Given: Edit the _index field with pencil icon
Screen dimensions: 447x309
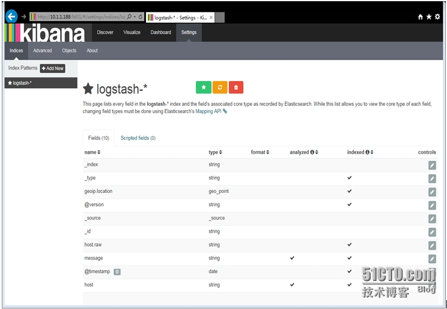Looking at the screenshot, I should click(432, 165).
